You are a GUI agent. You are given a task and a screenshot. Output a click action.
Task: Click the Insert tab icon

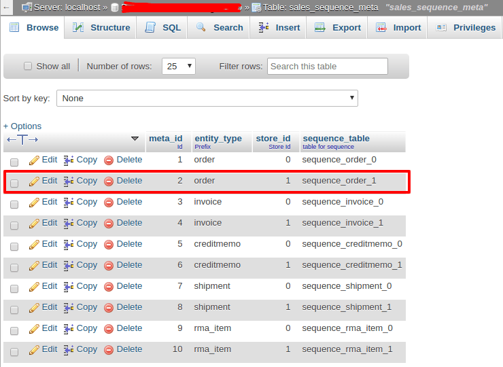[x=264, y=28]
